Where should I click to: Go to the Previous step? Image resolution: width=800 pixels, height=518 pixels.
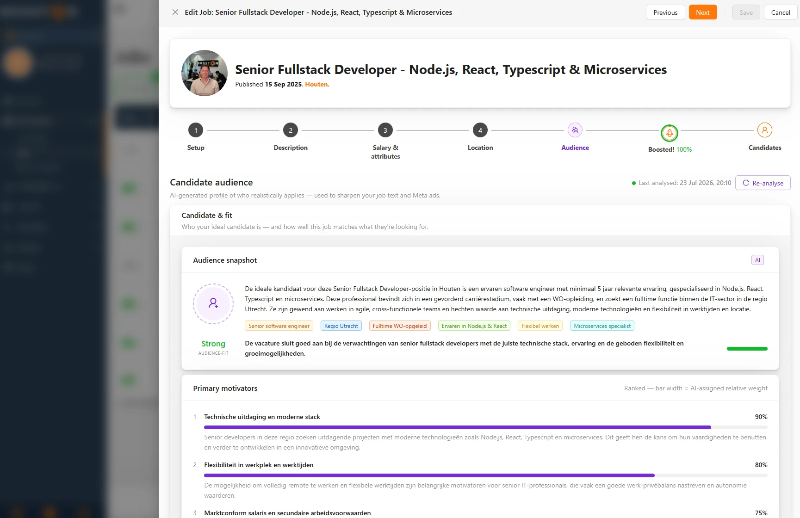(x=665, y=12)
